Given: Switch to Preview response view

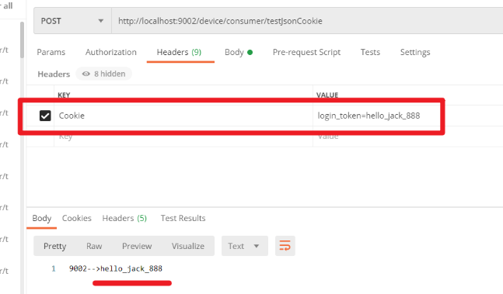Looking at the screenshot, I should pyautogui.click(x=137, y=246).
